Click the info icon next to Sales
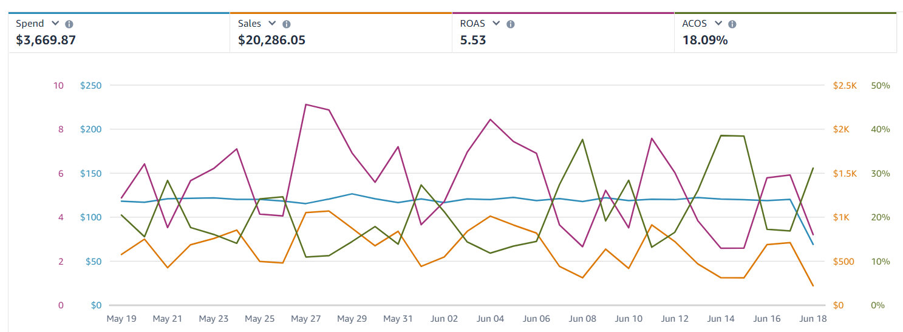The height and width of the screenshot is (332, 903). point(287,24)
